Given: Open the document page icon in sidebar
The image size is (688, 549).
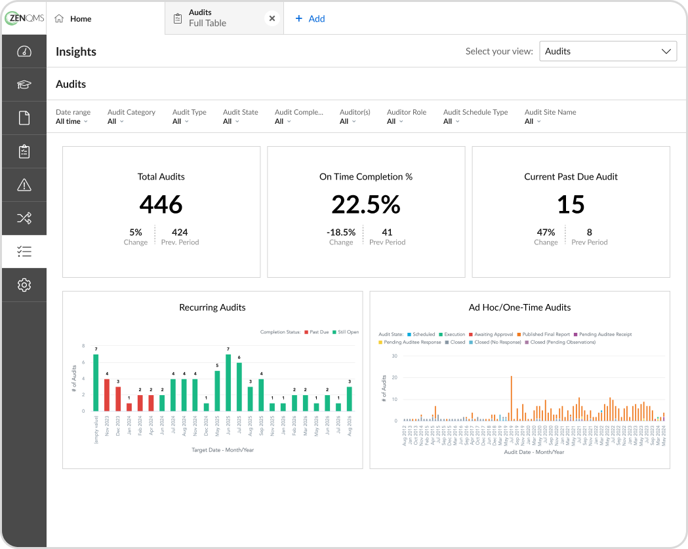Looking at the screenshot, I should point(24,117).
